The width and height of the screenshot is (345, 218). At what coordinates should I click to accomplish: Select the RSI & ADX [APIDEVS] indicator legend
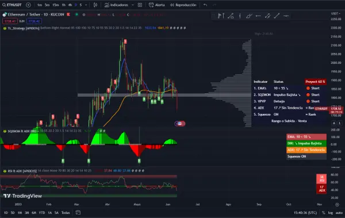(22, 171)
